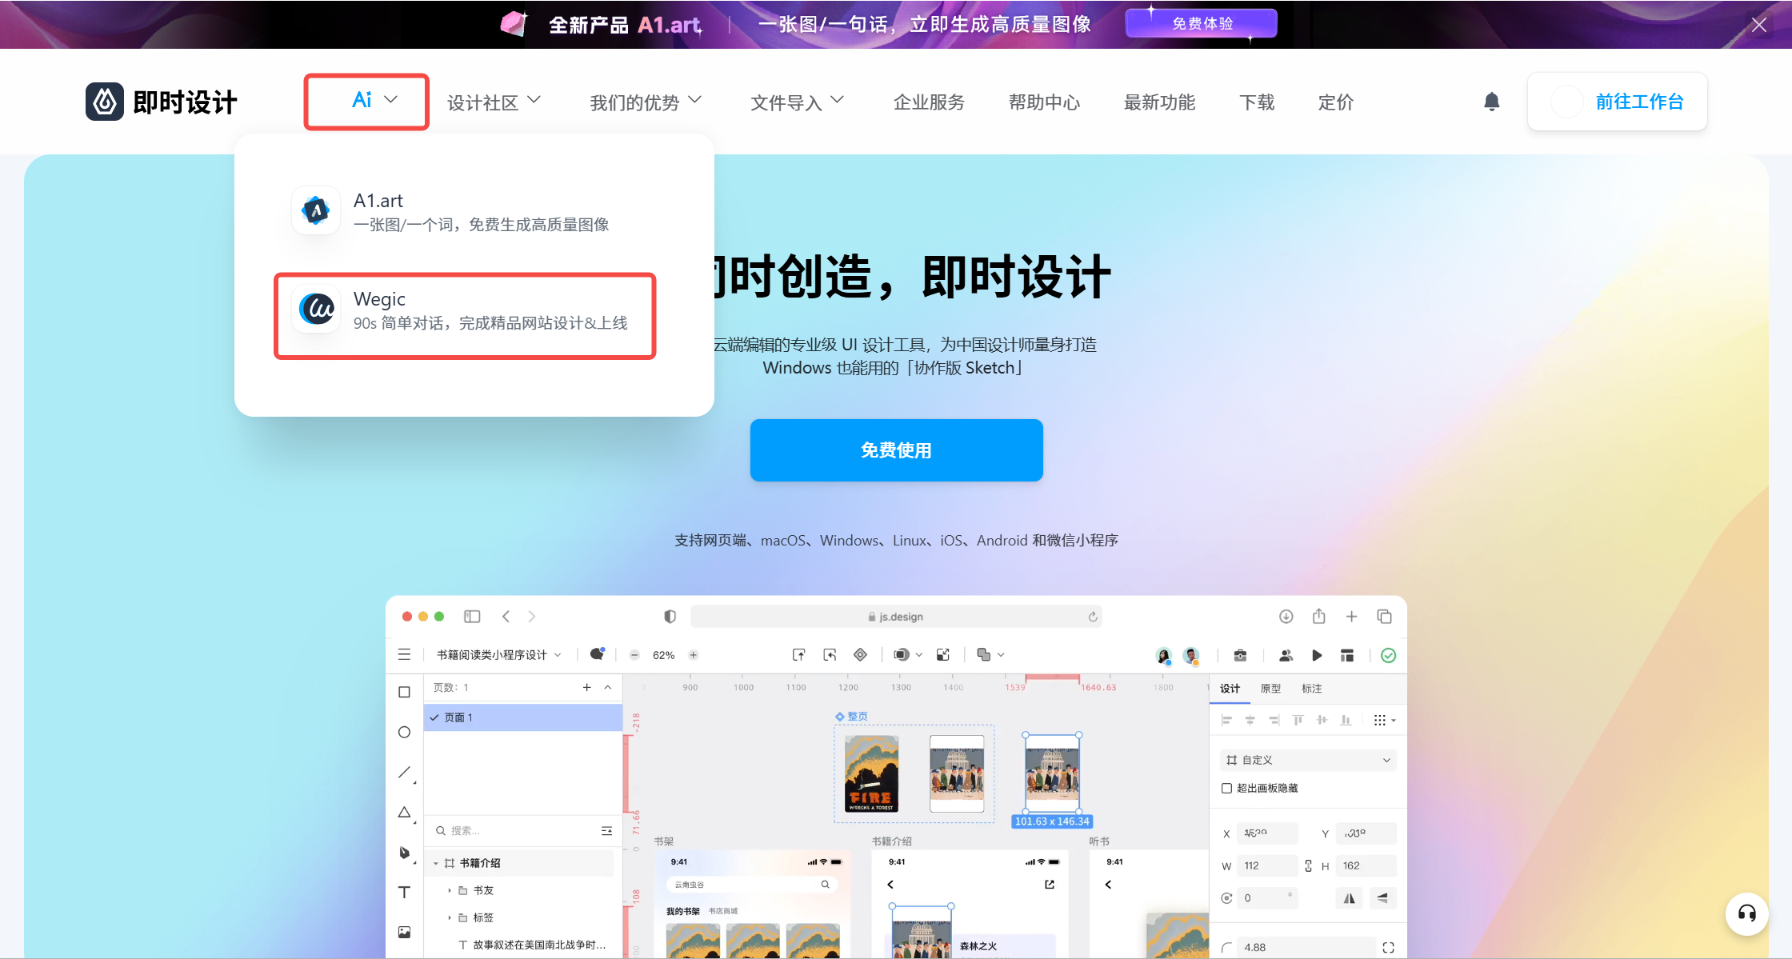This screenshot has height=959, width=1792.
Task: Click the vertical flip icon
Action: tap(1383, 898)
